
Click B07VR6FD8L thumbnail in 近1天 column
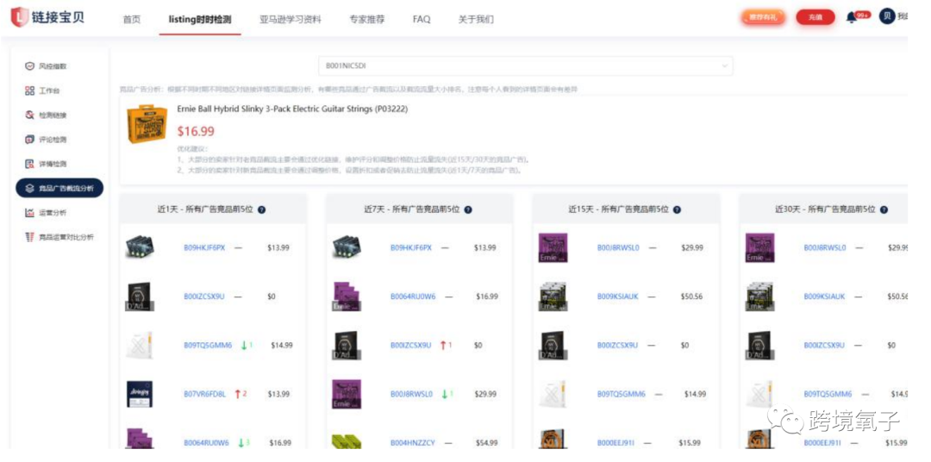coord(140,394)
